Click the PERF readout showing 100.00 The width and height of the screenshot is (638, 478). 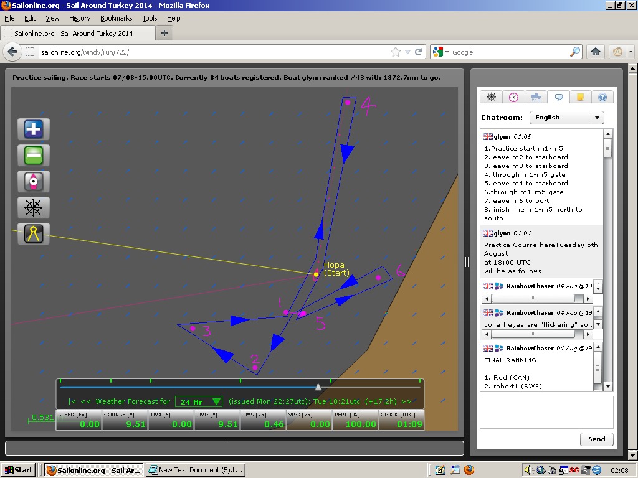click(355, 420)
